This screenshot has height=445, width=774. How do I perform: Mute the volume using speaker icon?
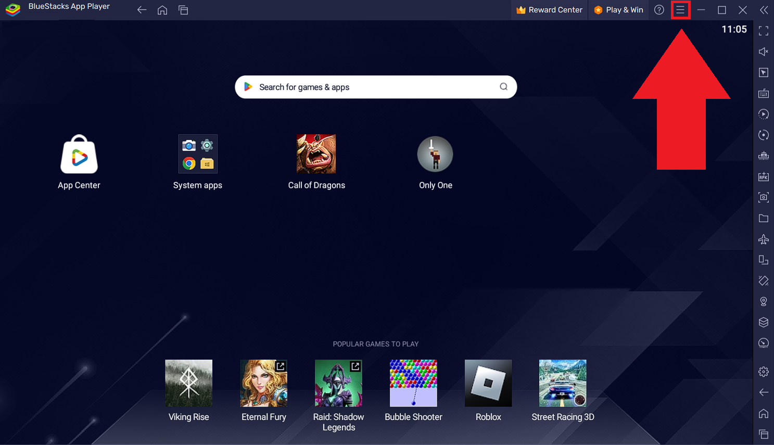click(x=764, y=52)
